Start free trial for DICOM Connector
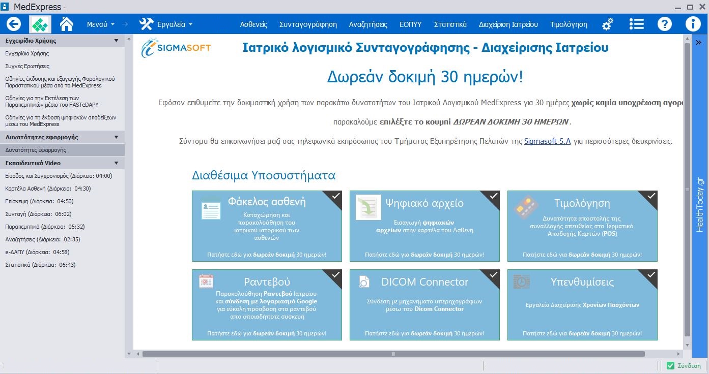Viewport: 709px width, 374px height. click(x=424, y=334)
